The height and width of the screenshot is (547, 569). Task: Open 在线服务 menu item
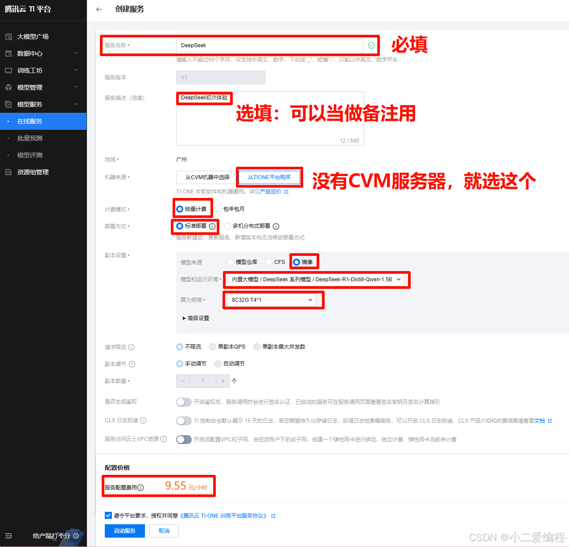tap(43, 121)
